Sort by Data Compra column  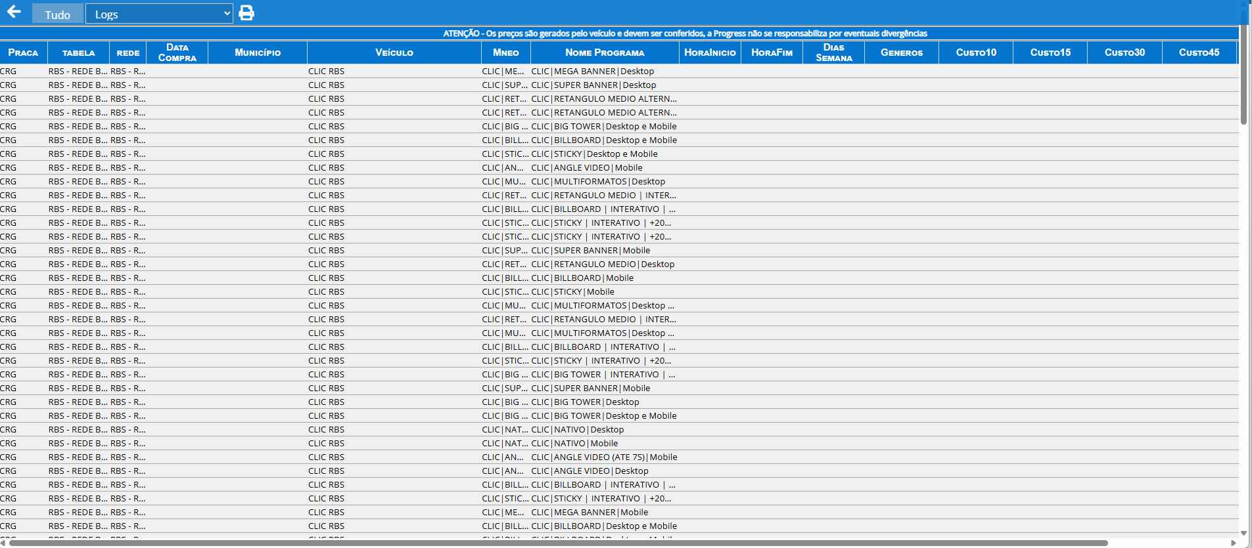(x=177, y=53)
